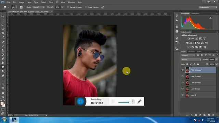Viewport: 219px width, 123px height.
Task: Add a Hue/Saturation adjustment
Action: [x=187, y=43]
